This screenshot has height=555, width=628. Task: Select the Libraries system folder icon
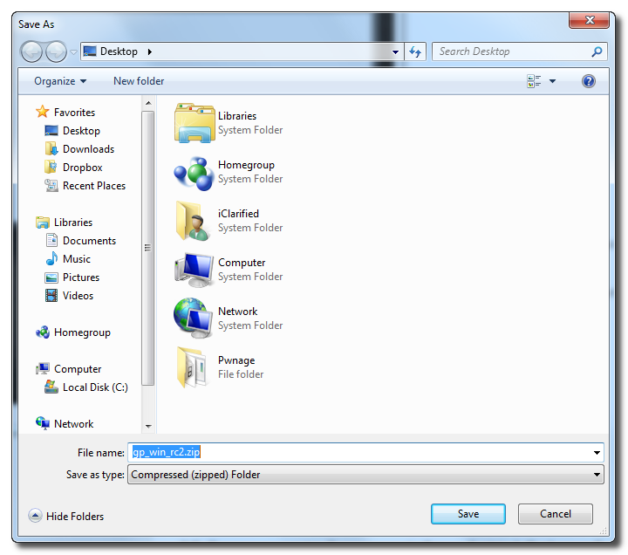[x=195, y=123]
